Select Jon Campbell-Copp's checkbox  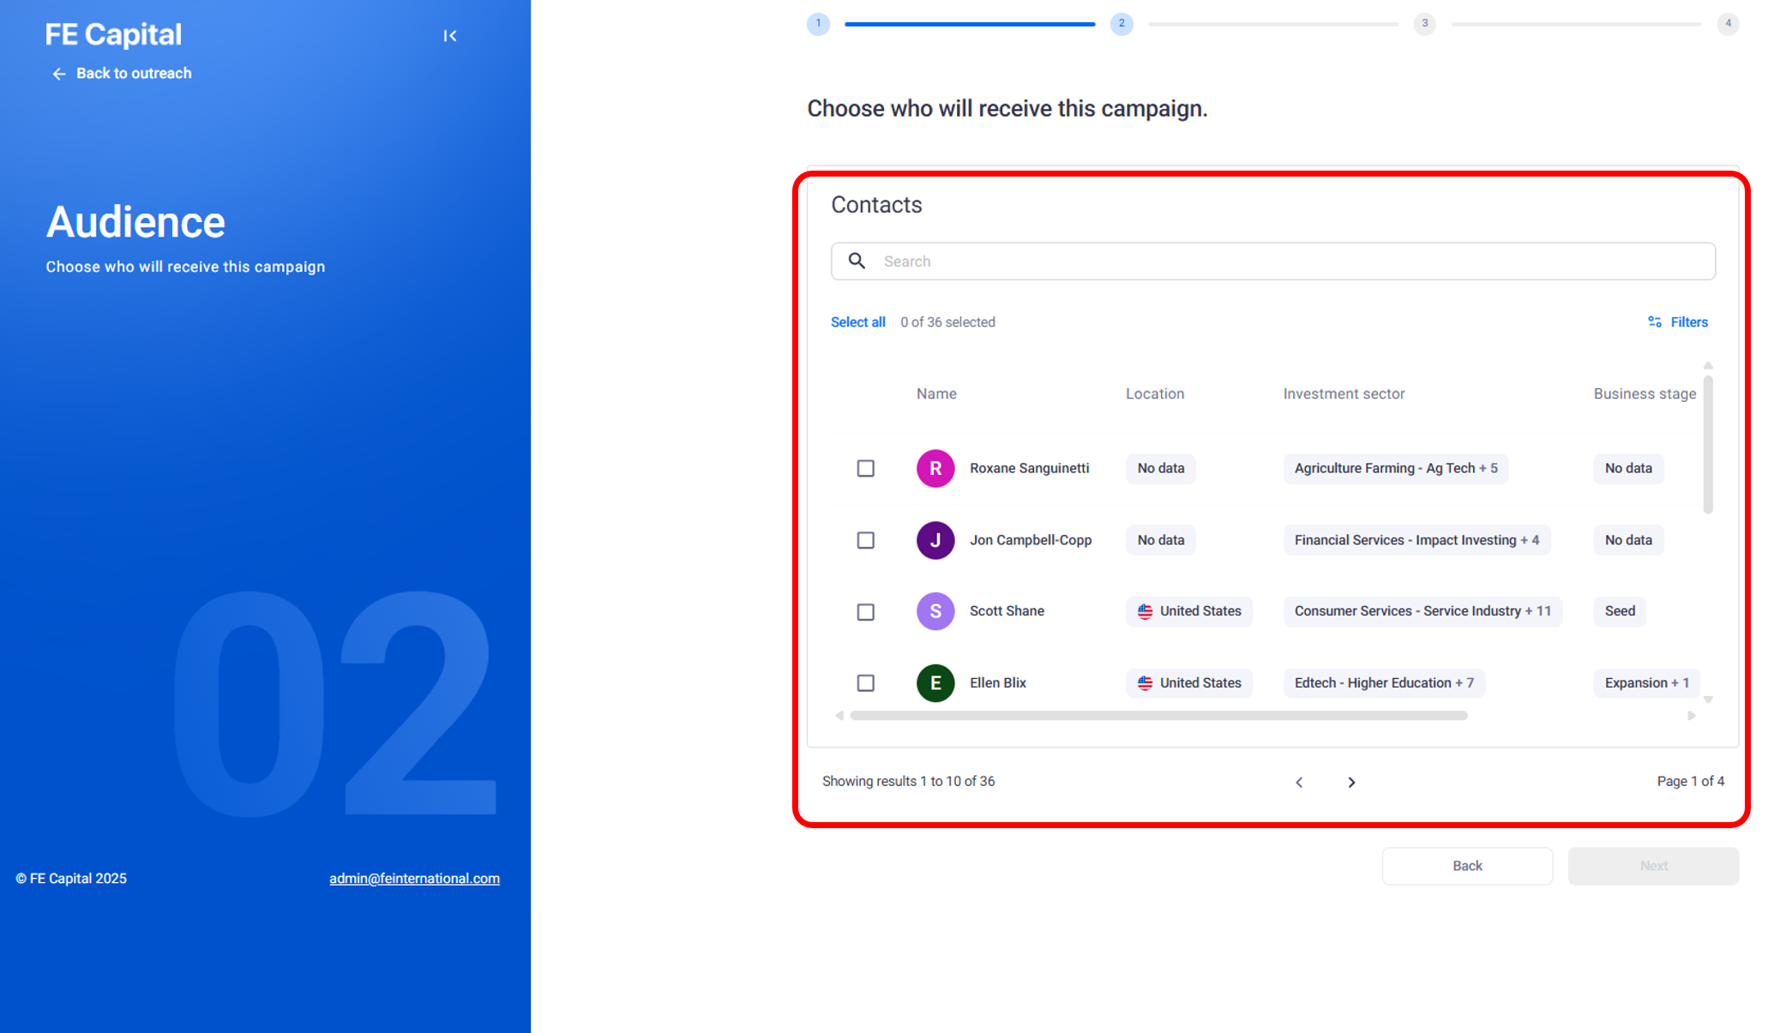coord(865,540)
